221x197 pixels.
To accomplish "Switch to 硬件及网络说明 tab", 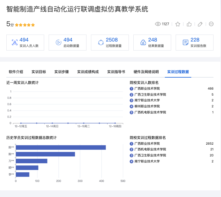I will click(x=146, y=72).
